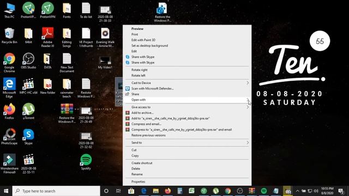Open the Open with submenu
The width and height of the screenshot is (349, 196).
(187, 100)
